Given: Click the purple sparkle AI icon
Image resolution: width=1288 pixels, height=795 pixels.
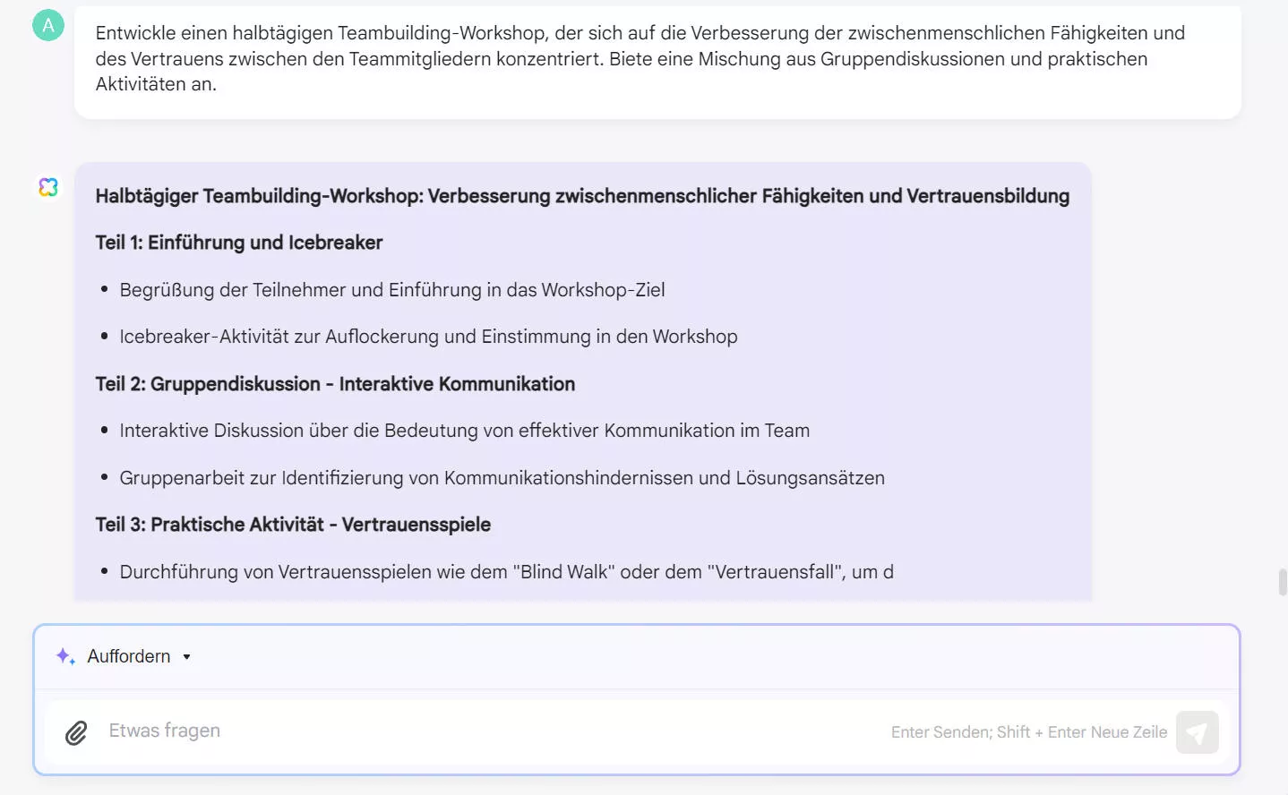Looking at the screenshot, I should (64, 655).
